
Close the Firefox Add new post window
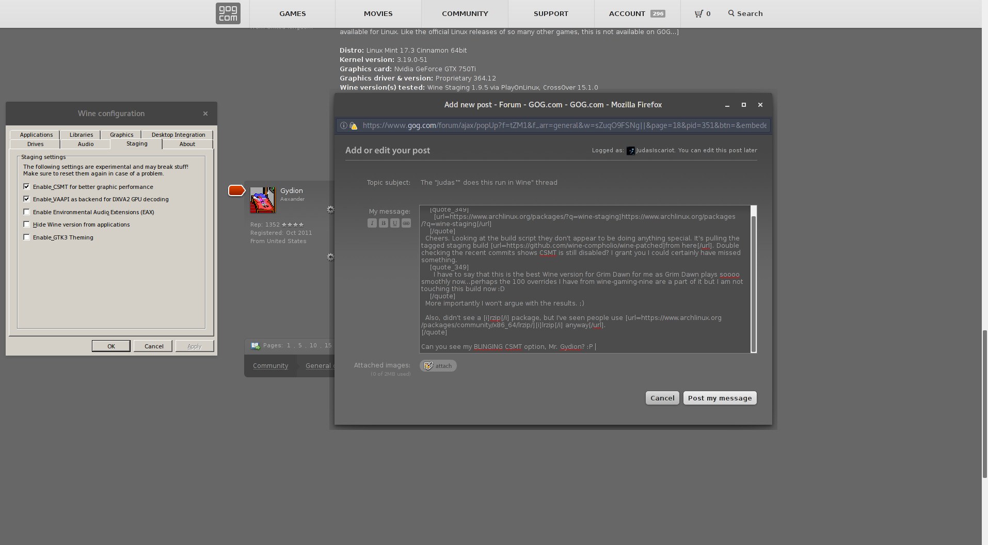click(x=760, y=105)
